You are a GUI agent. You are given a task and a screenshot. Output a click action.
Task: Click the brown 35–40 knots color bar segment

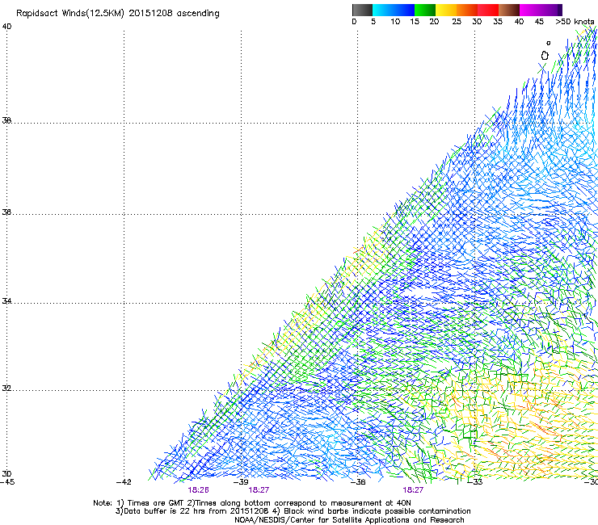coord(509,10)
